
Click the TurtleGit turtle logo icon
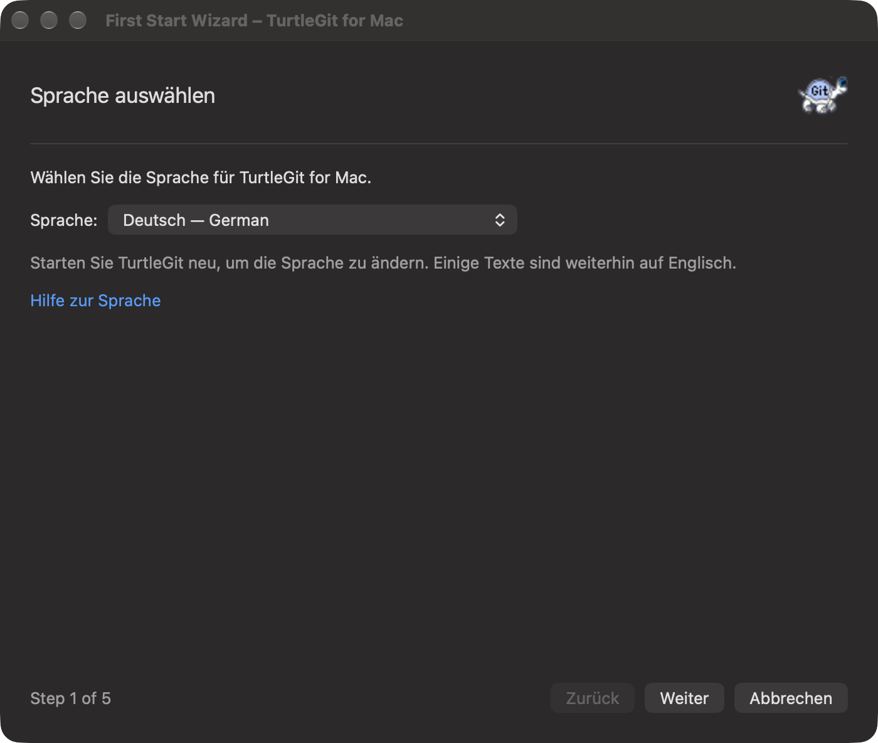point(823,95)
